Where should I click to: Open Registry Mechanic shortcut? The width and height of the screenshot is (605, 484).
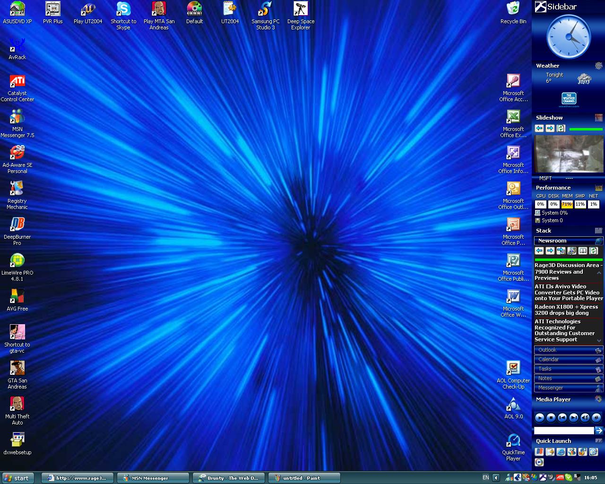(x=17, y=196)
